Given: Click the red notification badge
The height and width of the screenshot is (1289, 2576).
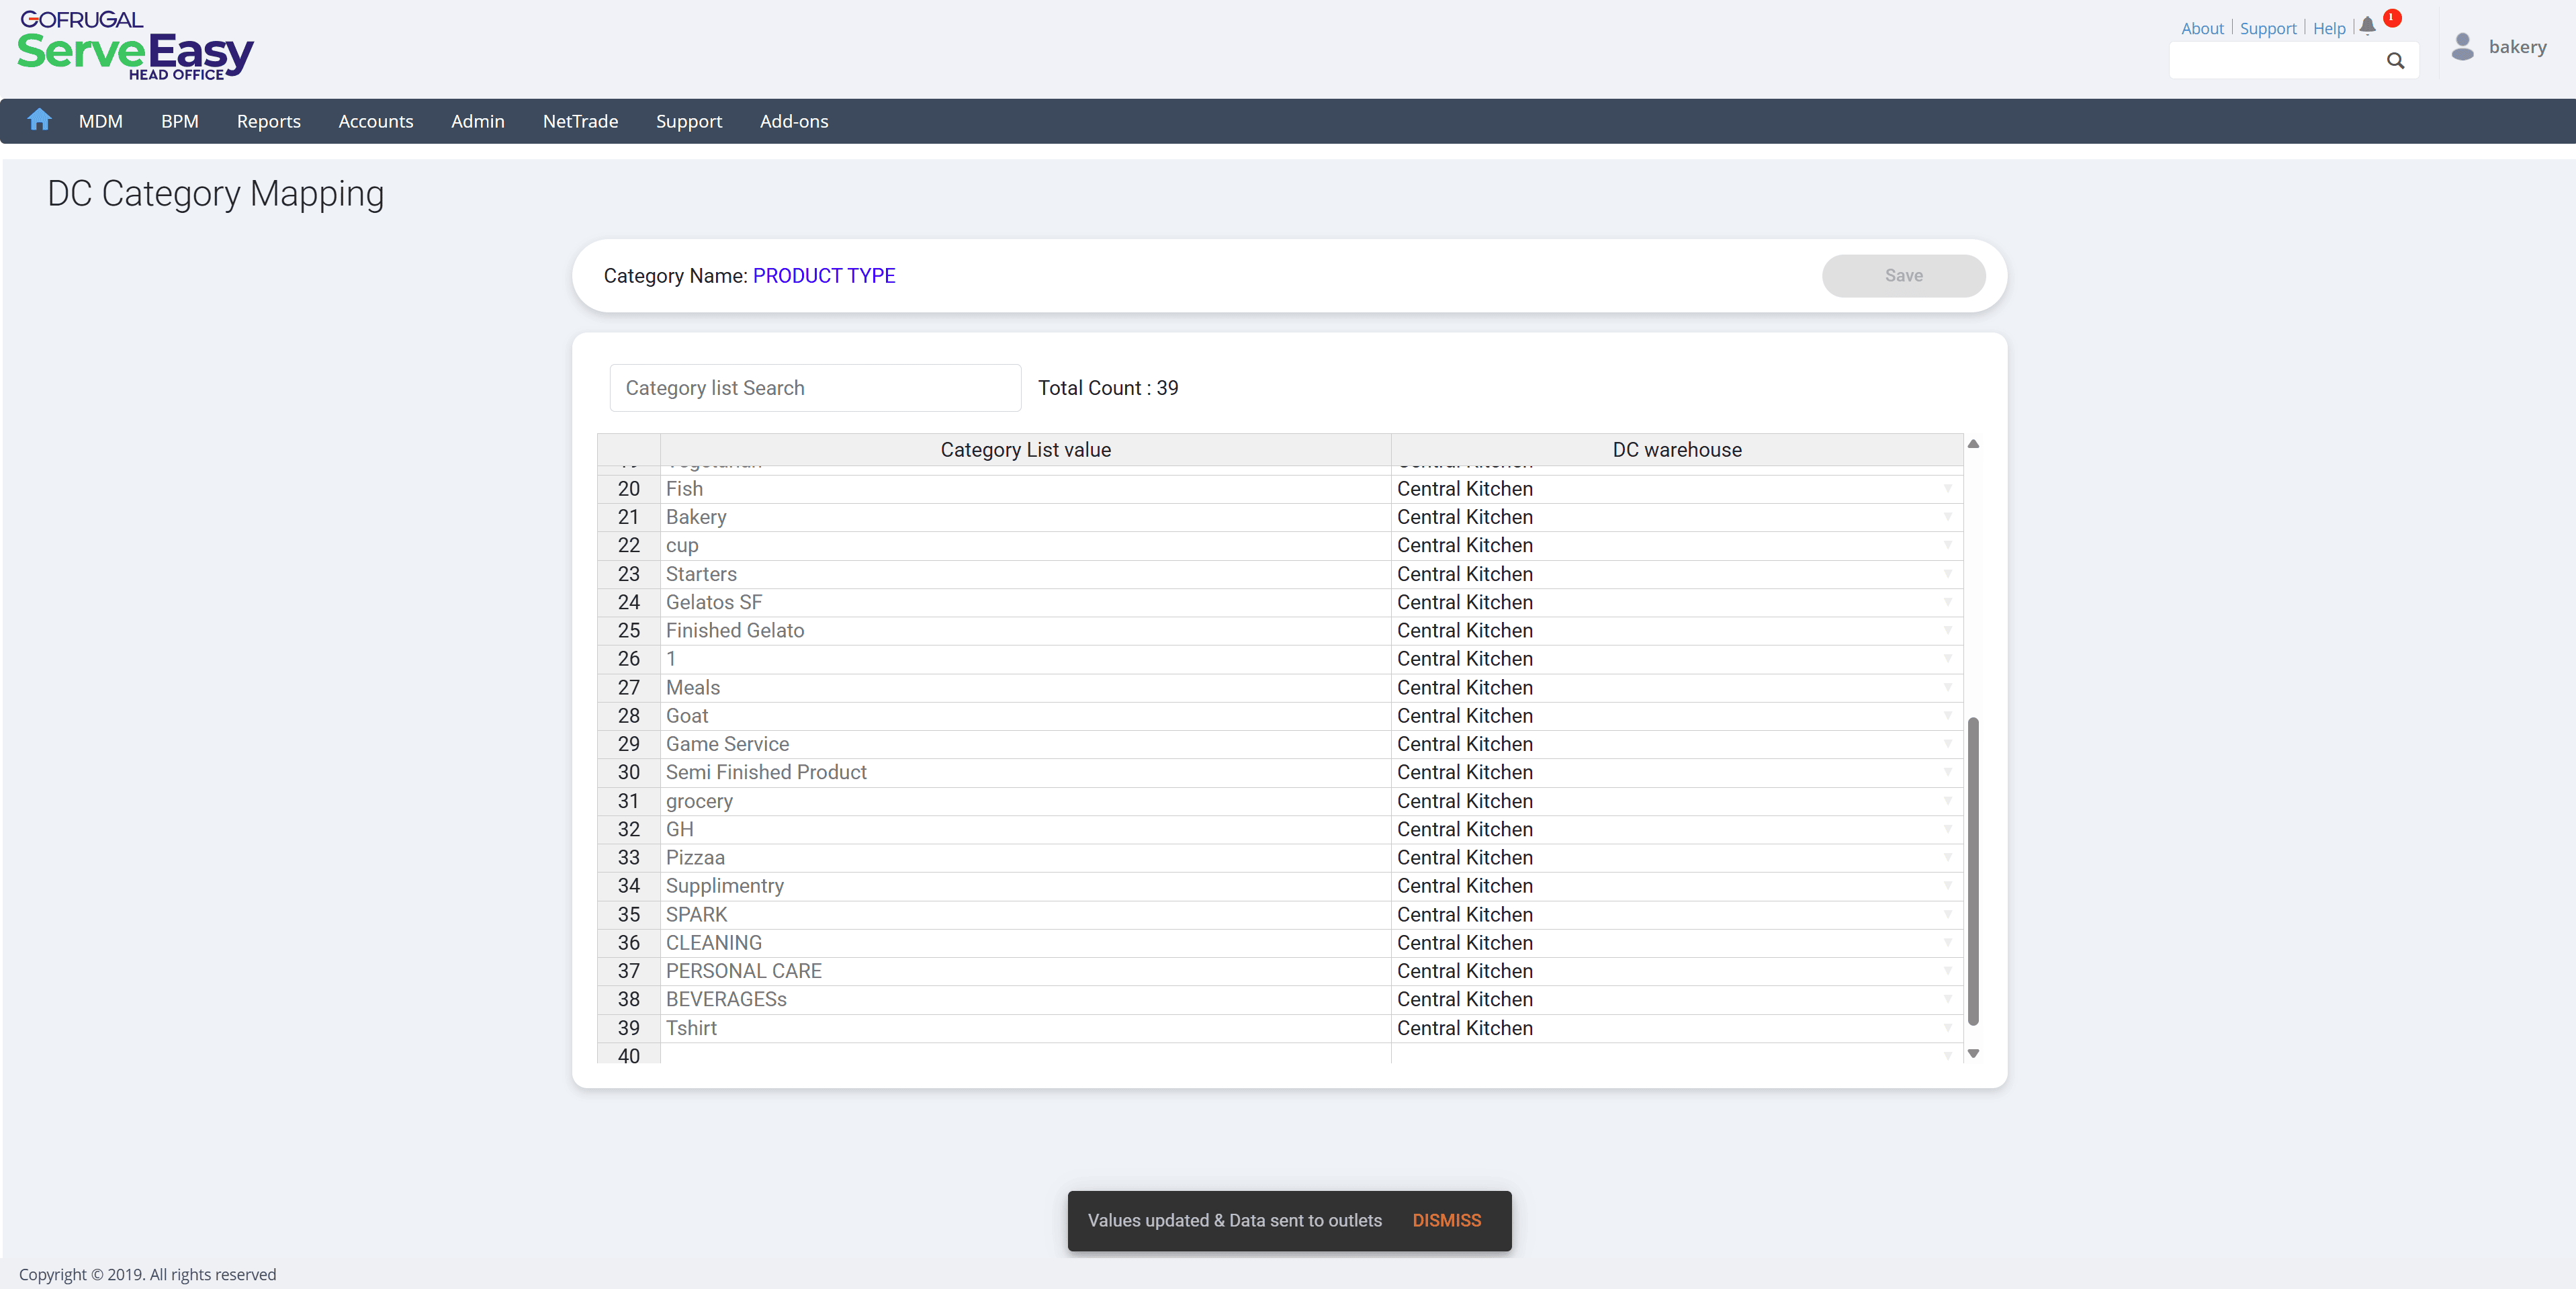Looking at the screenshot, I should pos(2392,18).
